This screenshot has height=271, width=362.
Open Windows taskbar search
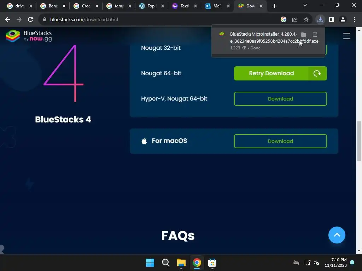(x=165, y=263)
